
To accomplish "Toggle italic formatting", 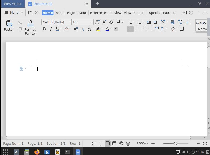I will (x=51, y=29).
